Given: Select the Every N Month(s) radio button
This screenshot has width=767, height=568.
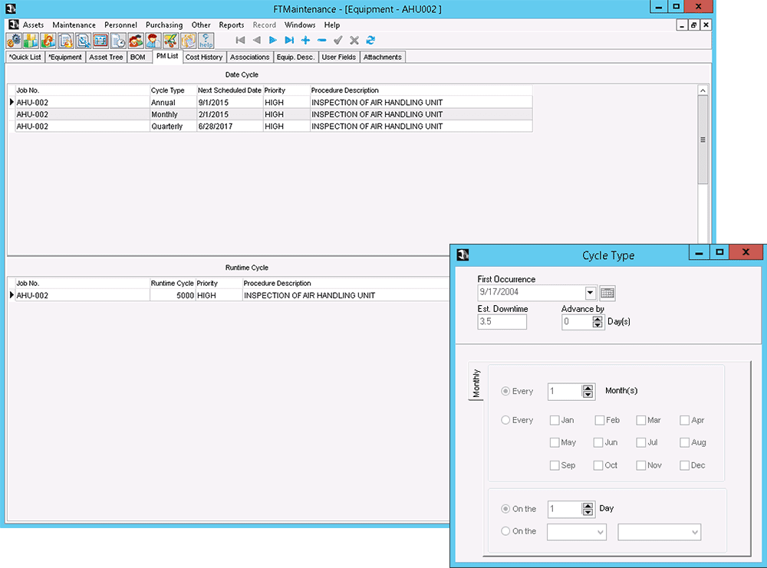Looking at the screenshot, I should (505, 391).
